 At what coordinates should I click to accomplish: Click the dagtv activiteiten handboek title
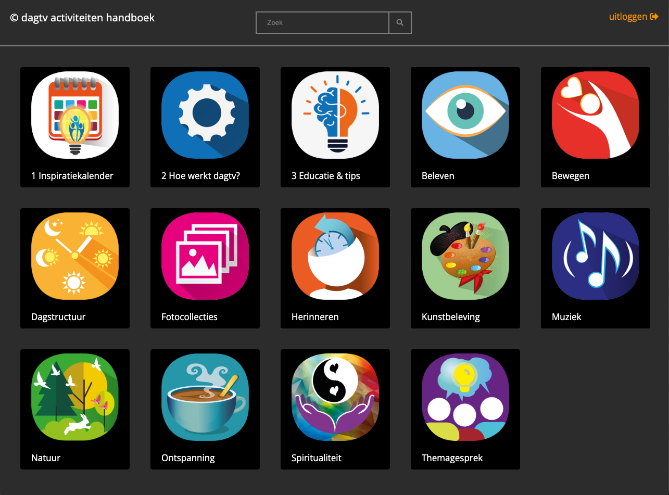tap(82, 18)
